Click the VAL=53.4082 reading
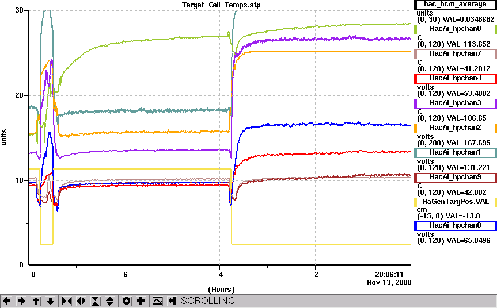Screen dimensions: 497x308 pyautogui.click(x=468, y=93)
